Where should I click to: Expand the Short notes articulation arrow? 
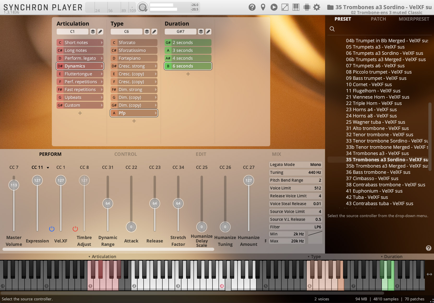(x=102, y=43)
